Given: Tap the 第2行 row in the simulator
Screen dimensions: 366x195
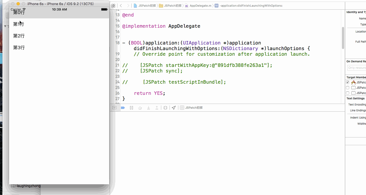Looking at the screenshot, I should coord(59,36).
